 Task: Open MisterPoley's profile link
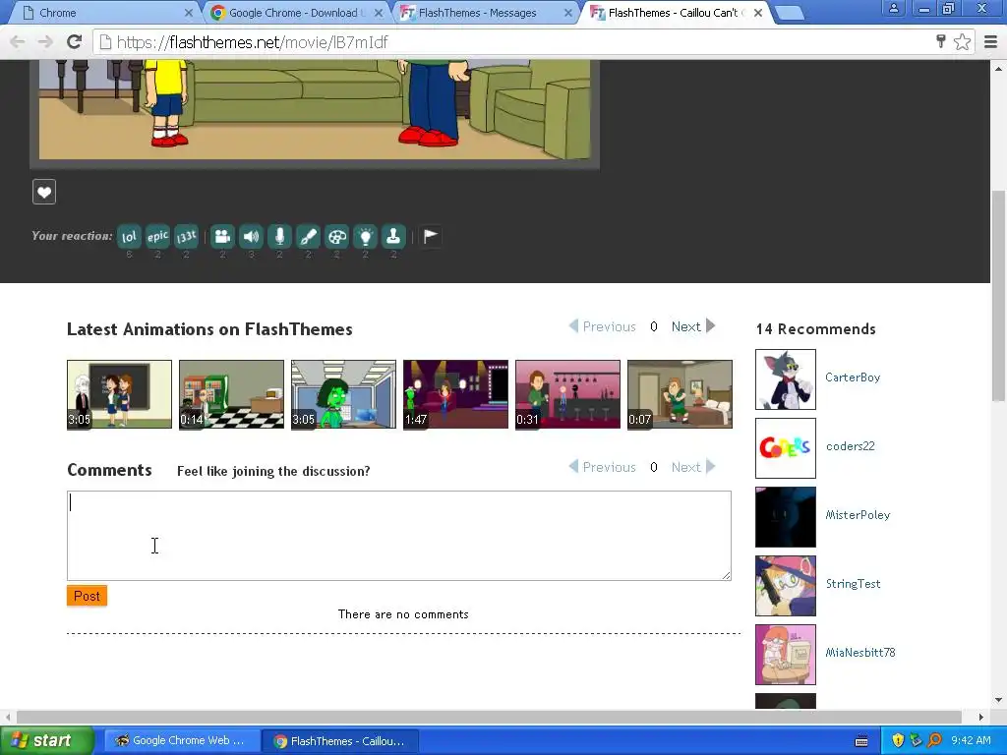(x=858, y=515)
